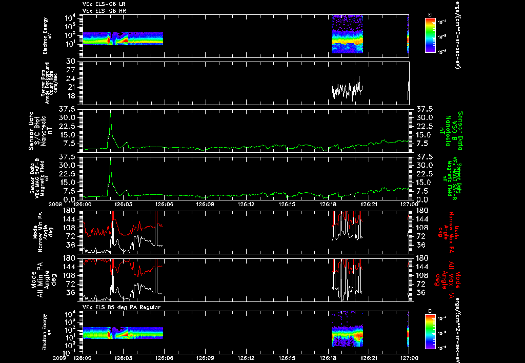Click the VEx ELS 85 deg PA Regular title
This screenshot has height=363, width=525.
(x=121, y=307)
